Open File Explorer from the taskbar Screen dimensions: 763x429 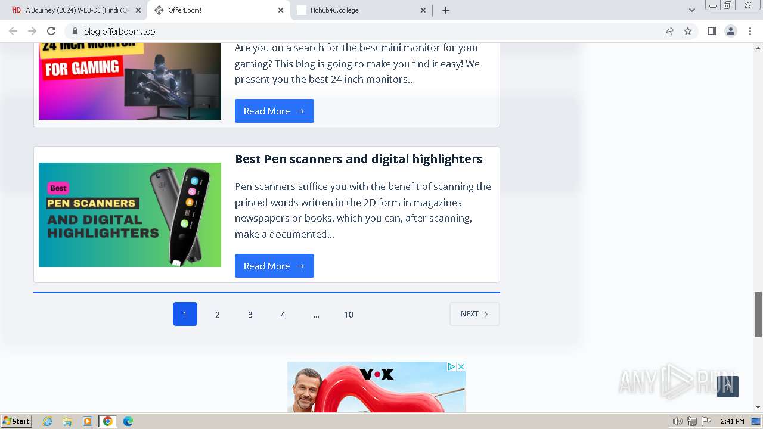click(67, 421)
